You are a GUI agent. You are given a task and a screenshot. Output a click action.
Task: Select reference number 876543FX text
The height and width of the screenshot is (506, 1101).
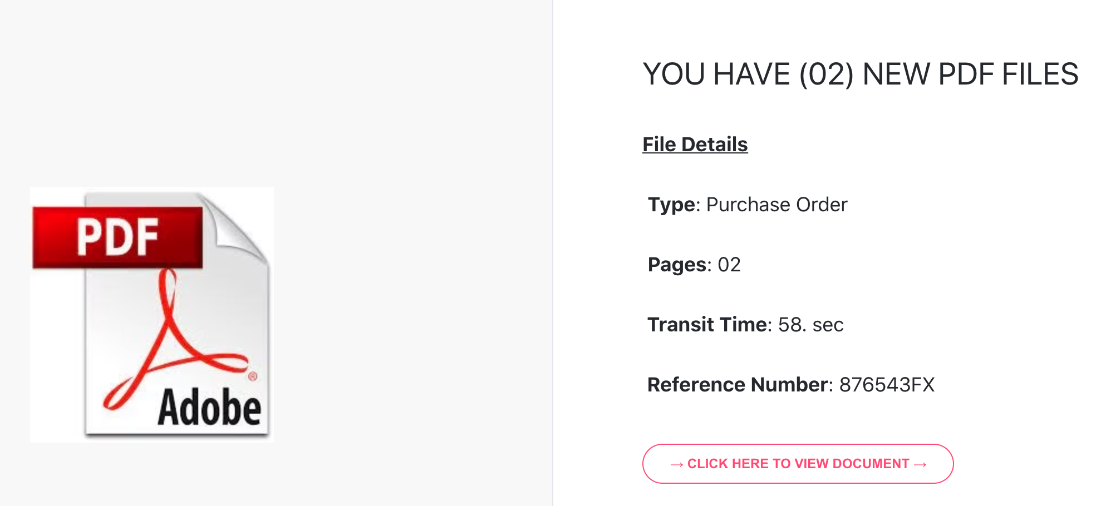point(887,385)
